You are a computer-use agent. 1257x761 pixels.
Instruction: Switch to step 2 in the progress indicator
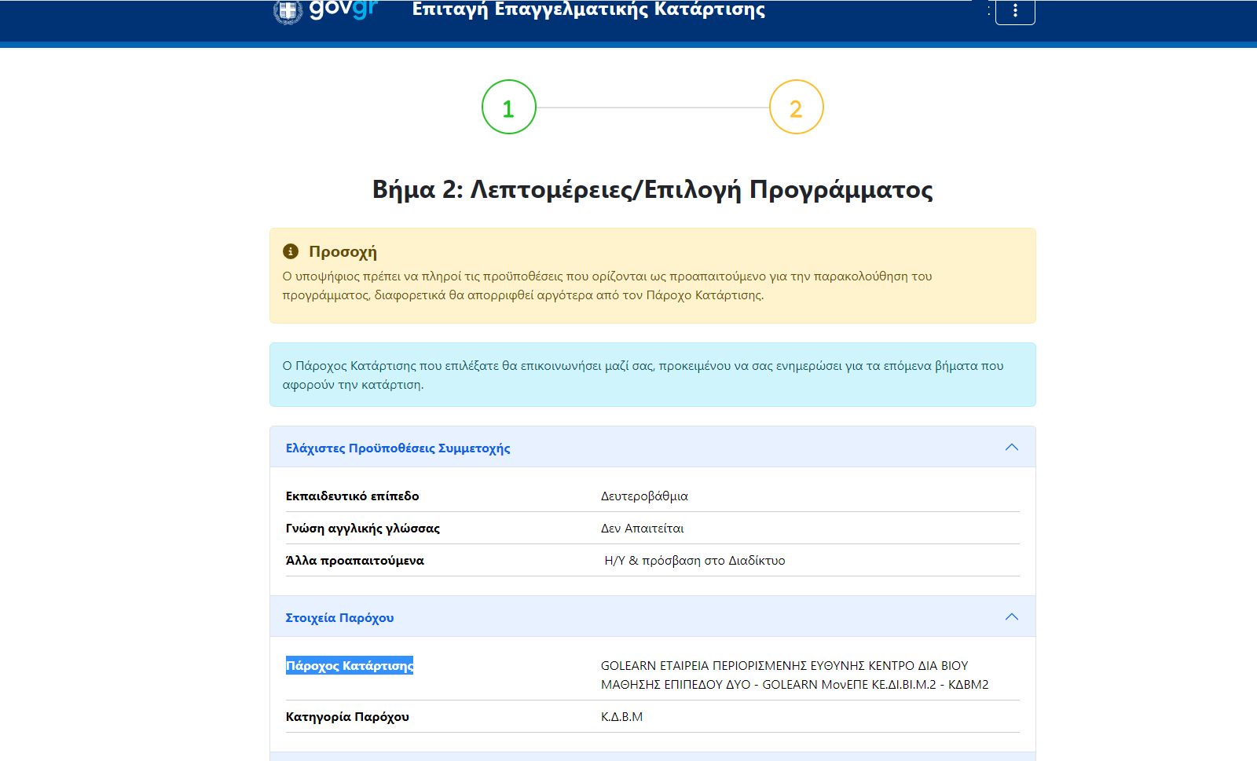point(796,108)
